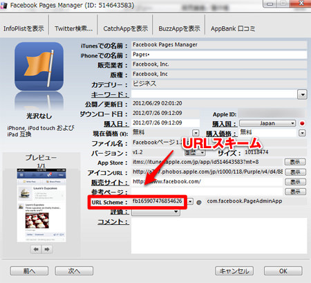
Task: Click the 前へ button
Action: click(29, 271)
